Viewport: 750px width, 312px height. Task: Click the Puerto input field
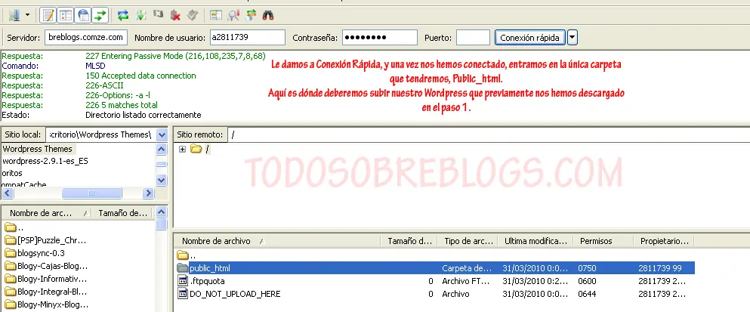(473, 37)
